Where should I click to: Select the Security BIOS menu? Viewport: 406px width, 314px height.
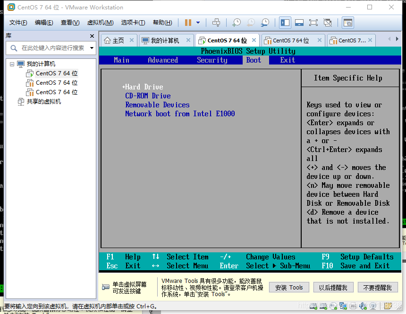pyautogui.click(x=212, y=60)
